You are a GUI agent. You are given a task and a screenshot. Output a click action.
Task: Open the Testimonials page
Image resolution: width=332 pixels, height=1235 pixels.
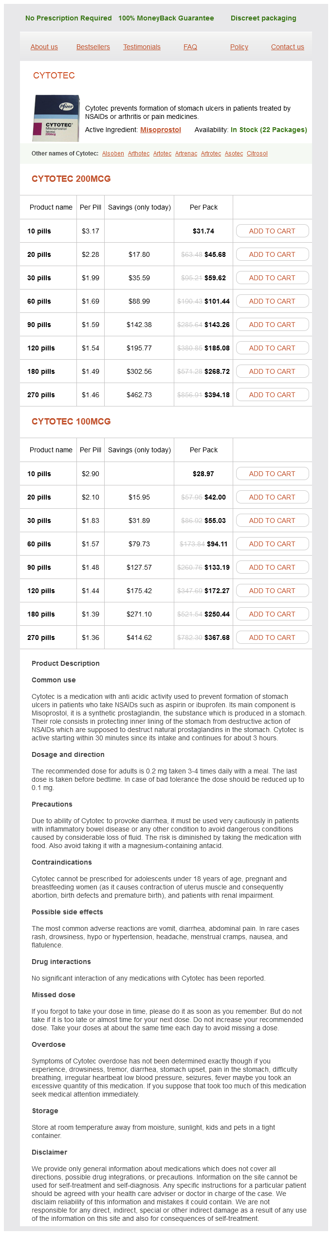coord(142,47)
